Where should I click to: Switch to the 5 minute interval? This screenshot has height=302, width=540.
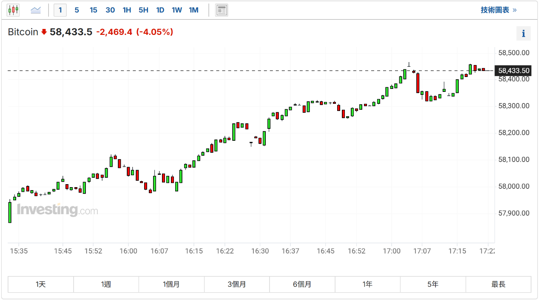click(77, 10)
